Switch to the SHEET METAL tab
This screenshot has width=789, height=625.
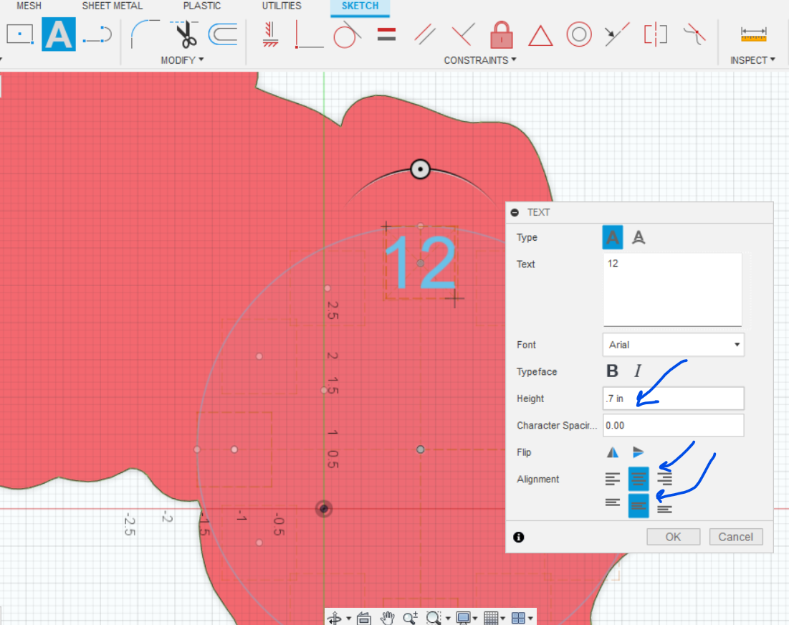pos(112,6)
